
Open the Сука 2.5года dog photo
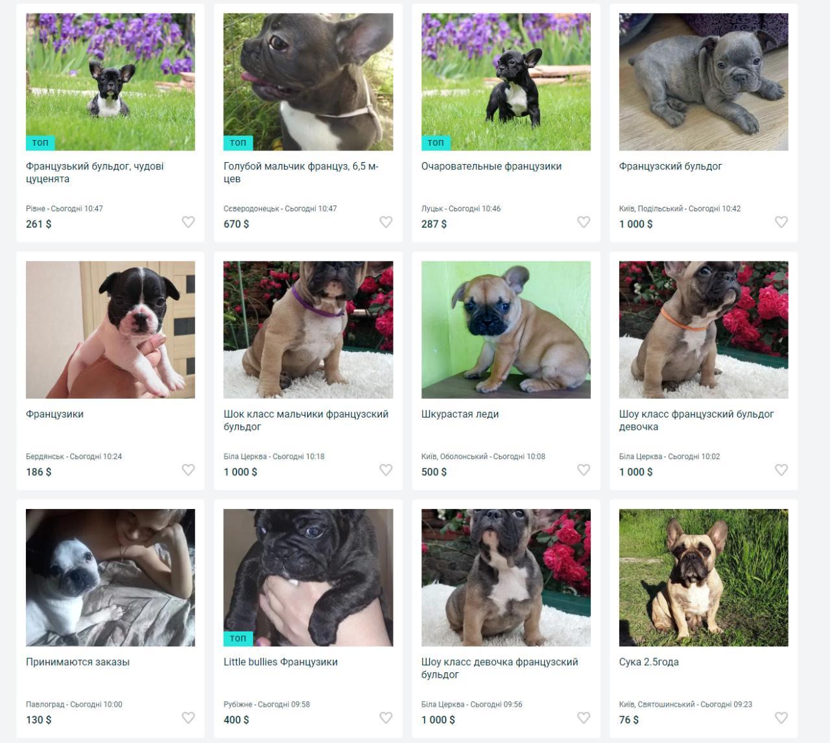click(x=704, y=578)
